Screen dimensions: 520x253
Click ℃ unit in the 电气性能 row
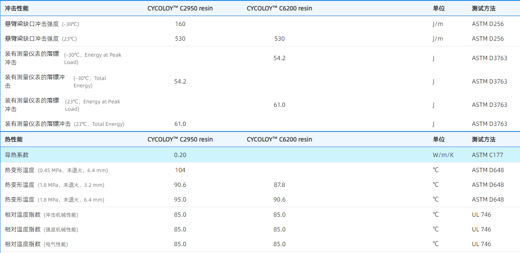(435, 244)
